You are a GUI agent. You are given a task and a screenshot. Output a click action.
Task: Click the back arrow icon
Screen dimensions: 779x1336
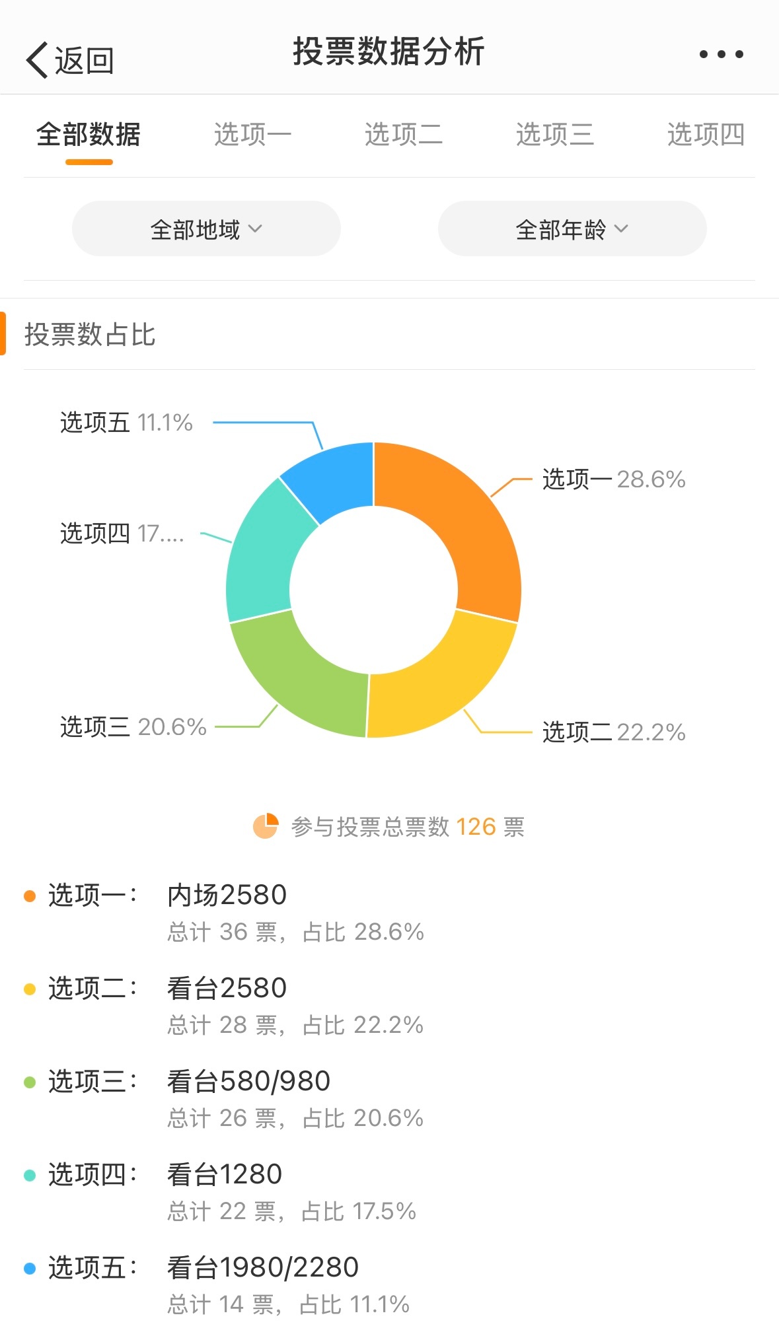point(36,59)
